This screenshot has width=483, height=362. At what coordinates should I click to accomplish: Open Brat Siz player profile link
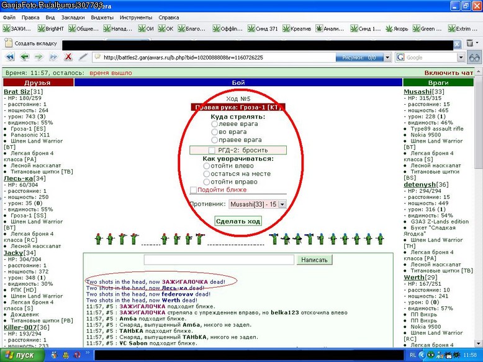pos(17,92)
